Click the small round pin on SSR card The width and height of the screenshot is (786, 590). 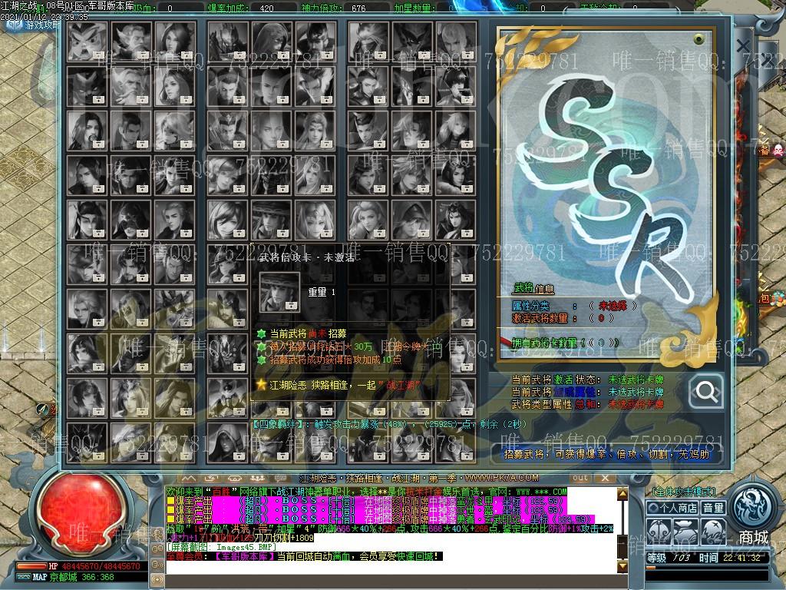pos(698,39)
